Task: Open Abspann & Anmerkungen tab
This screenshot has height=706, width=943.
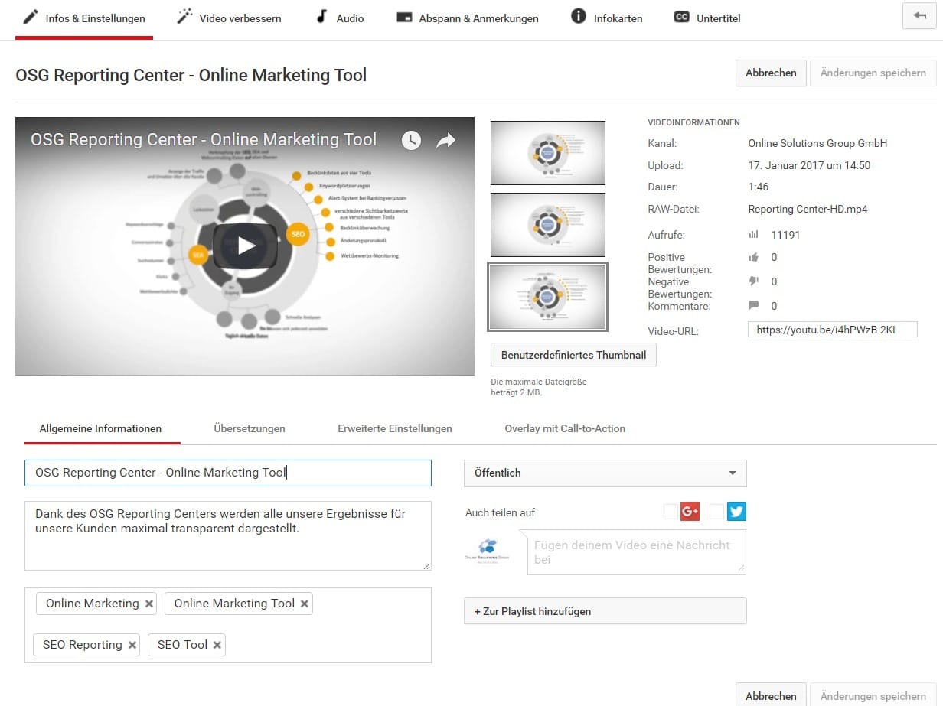Action: coord(467,18)
